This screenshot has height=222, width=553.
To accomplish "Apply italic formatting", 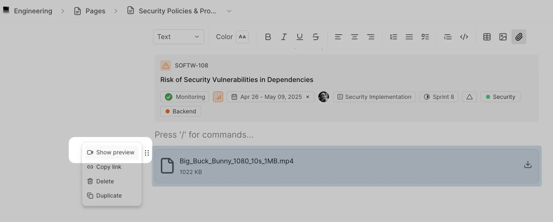I will click(284, 37).
